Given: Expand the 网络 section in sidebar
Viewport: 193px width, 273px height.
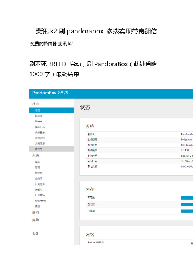Looking at the screenshot, I should click(x=35, y=220).
